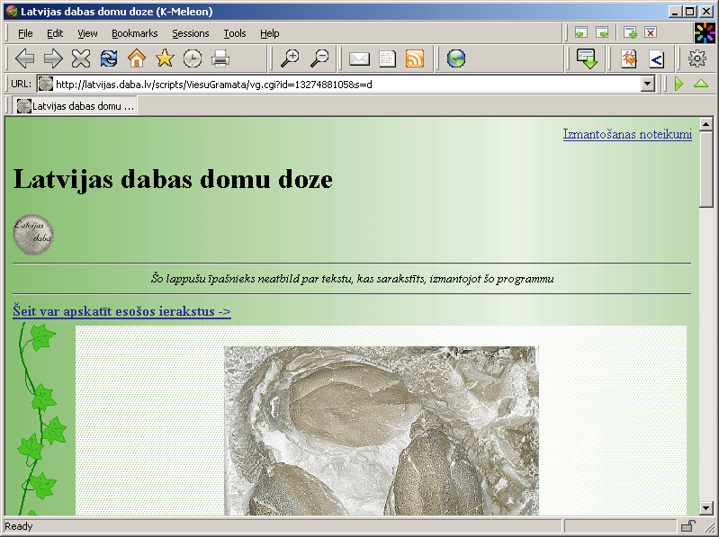
Task: Open the Tools menu
Action: tap(235, 33)
